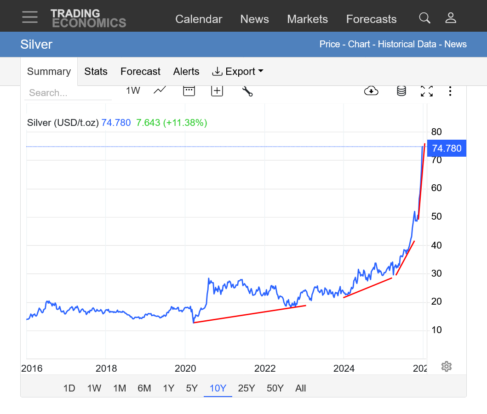
Task: Open the calendar date range icon
Action: tap(189, 91)
